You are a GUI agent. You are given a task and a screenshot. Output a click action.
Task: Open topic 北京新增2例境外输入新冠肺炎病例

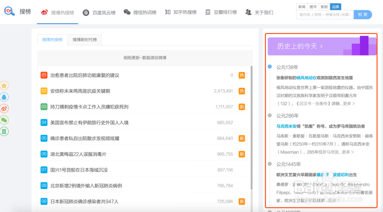click(x=86, y=186)
